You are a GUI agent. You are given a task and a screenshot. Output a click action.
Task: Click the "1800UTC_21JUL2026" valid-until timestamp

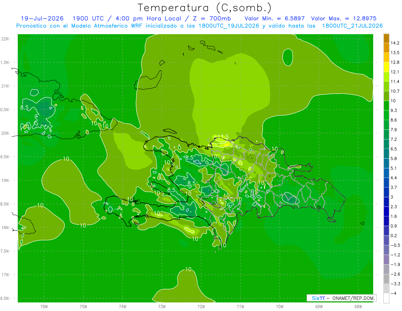coord(353,26)
